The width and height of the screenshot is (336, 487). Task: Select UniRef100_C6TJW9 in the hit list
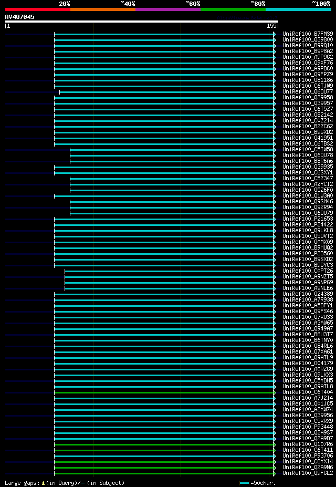[x=308, y=86]
